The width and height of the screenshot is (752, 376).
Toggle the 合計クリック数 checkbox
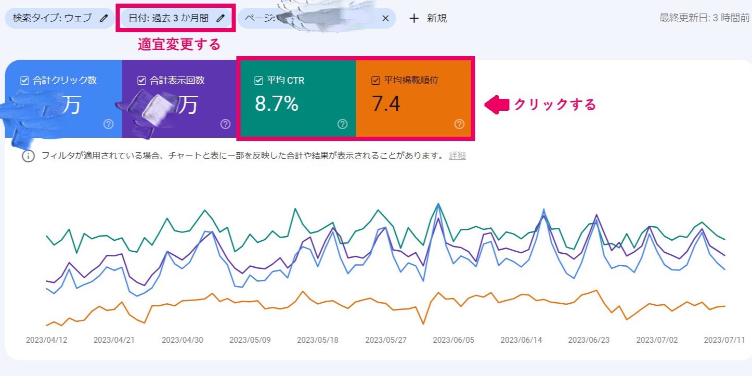[24, 81]
